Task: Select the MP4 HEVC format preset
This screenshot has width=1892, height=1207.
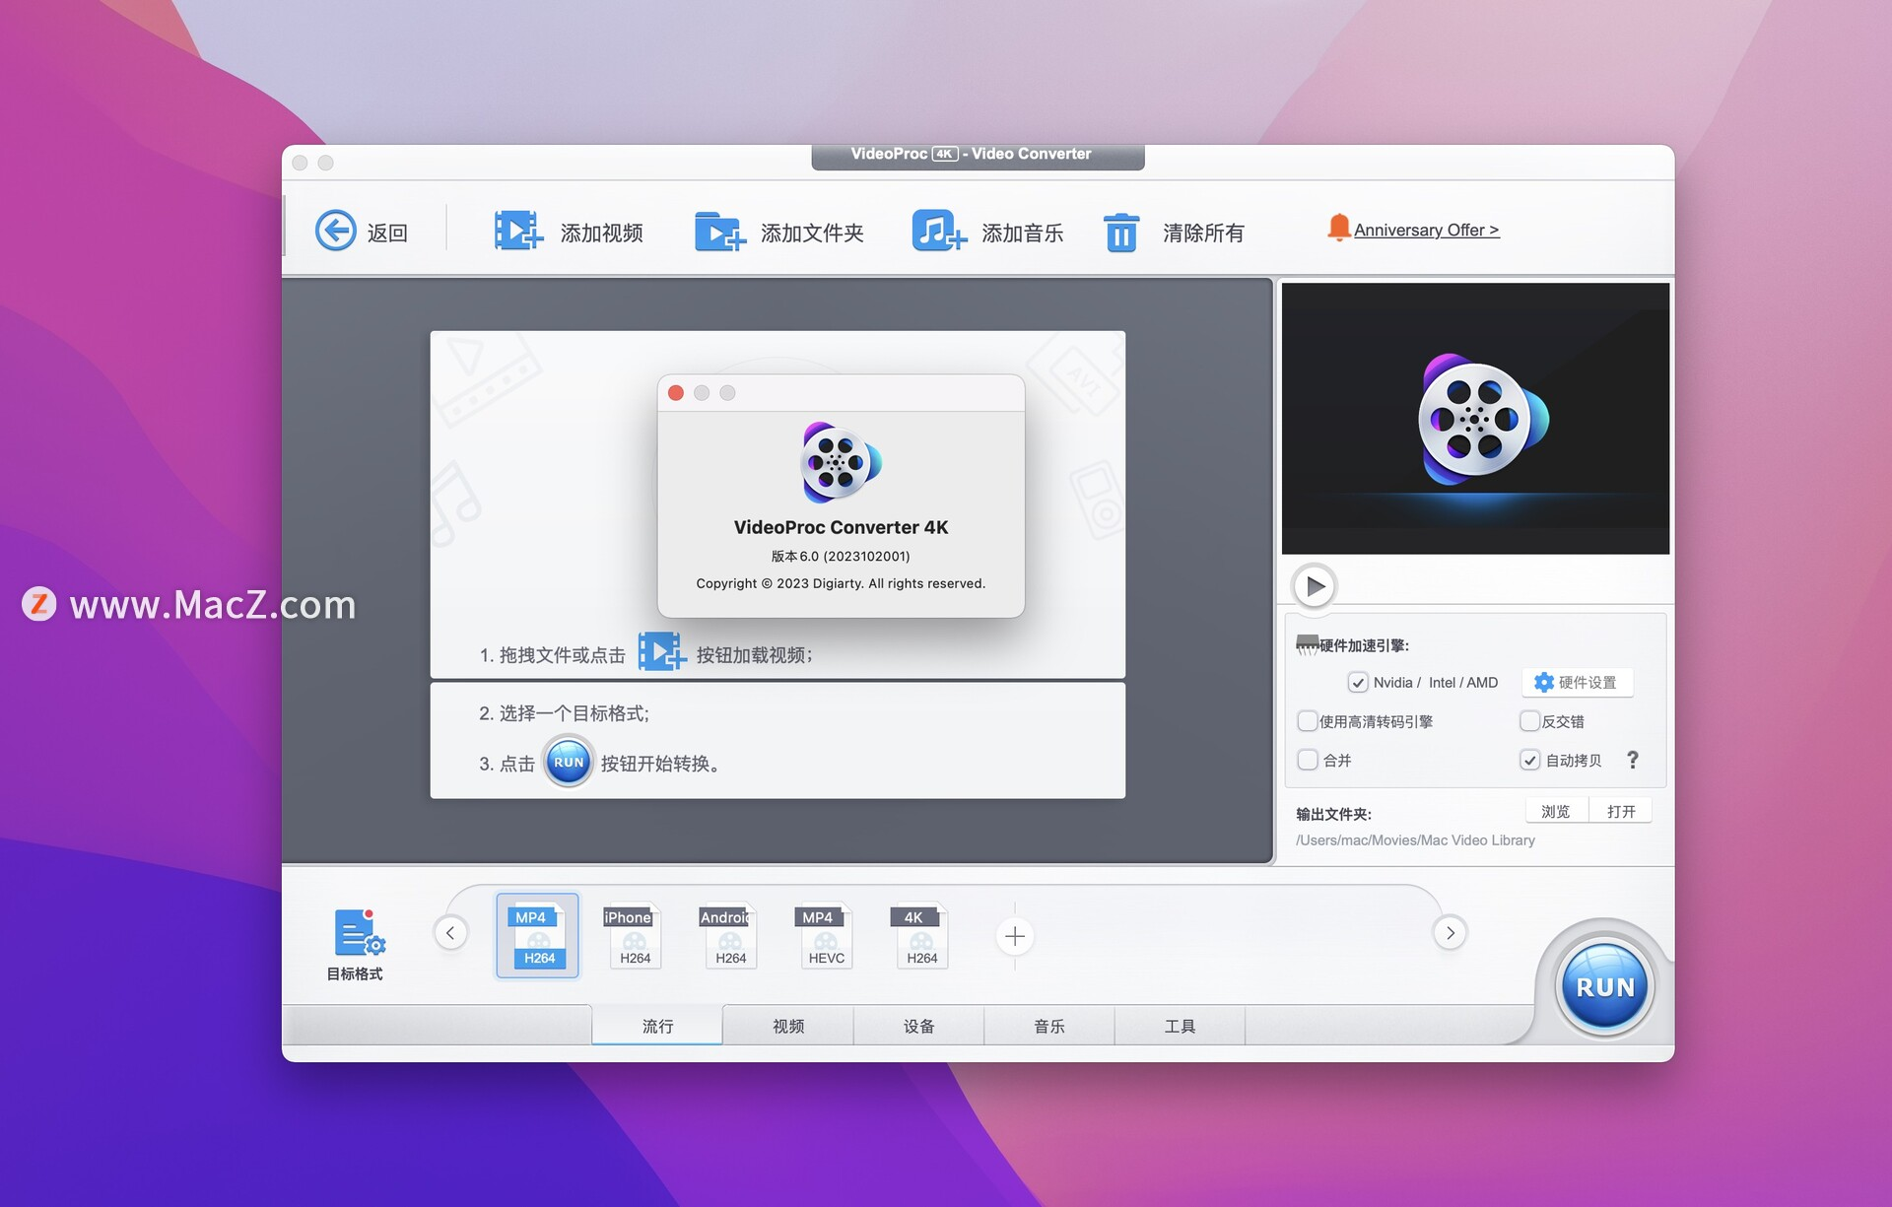Action: coord(823,936)
